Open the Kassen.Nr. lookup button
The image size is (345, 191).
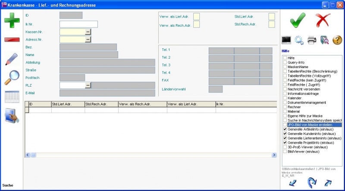[88, 31]
